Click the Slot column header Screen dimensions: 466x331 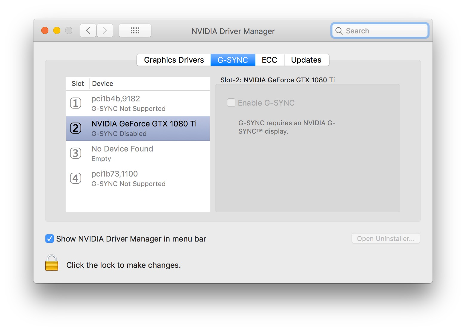point(78,83)
